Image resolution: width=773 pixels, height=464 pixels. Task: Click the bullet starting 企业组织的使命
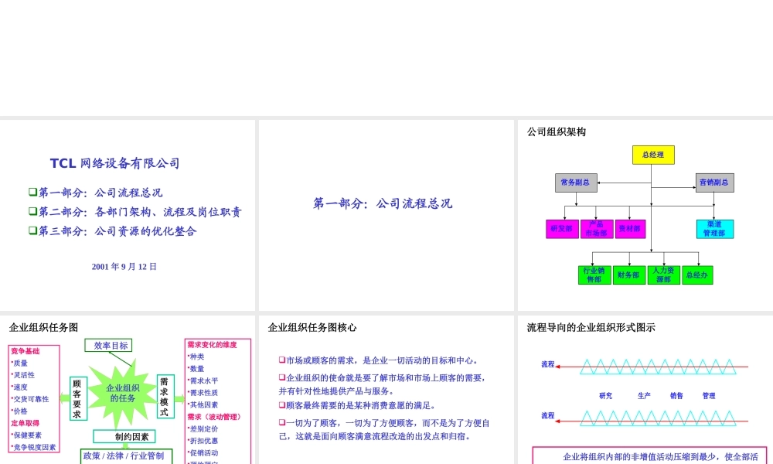(383, 384)
